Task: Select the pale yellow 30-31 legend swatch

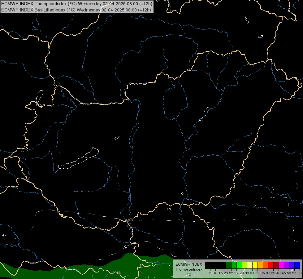Action: coord(250,265)
